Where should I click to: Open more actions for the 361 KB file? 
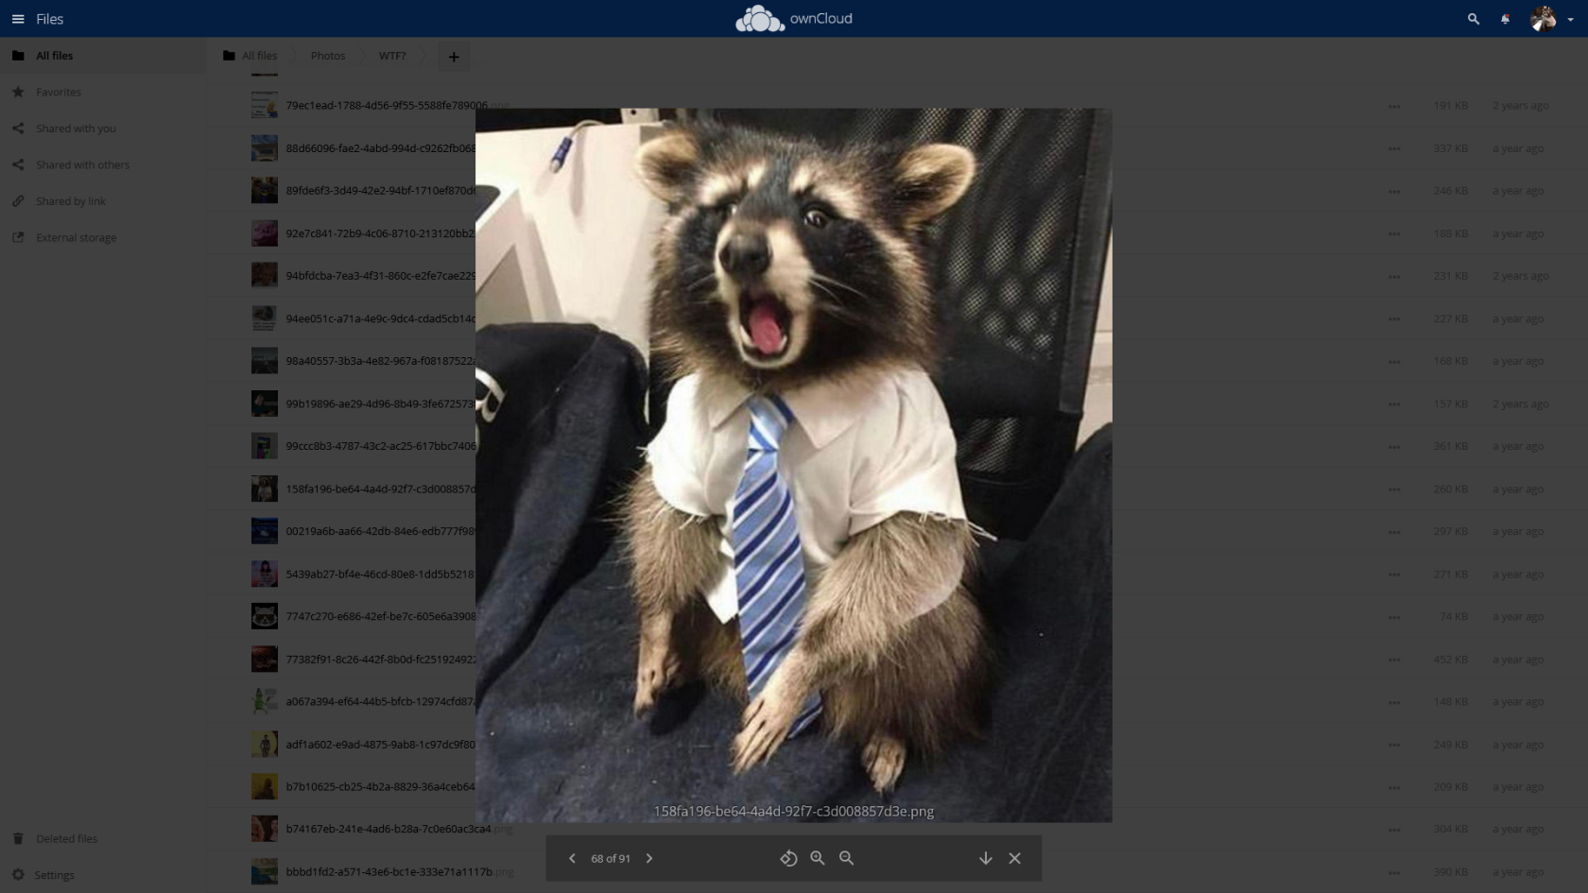(1394, 446)
